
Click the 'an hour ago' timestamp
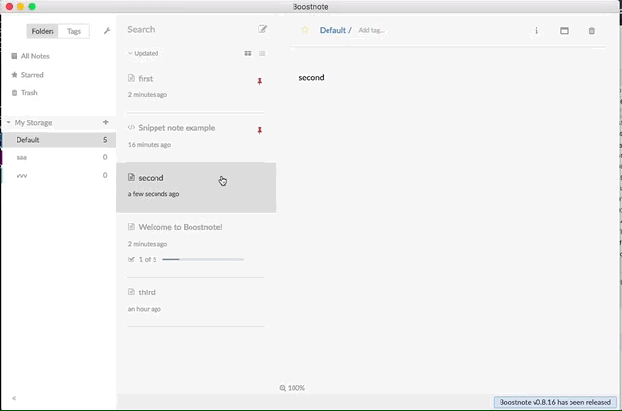pos(145,309)
